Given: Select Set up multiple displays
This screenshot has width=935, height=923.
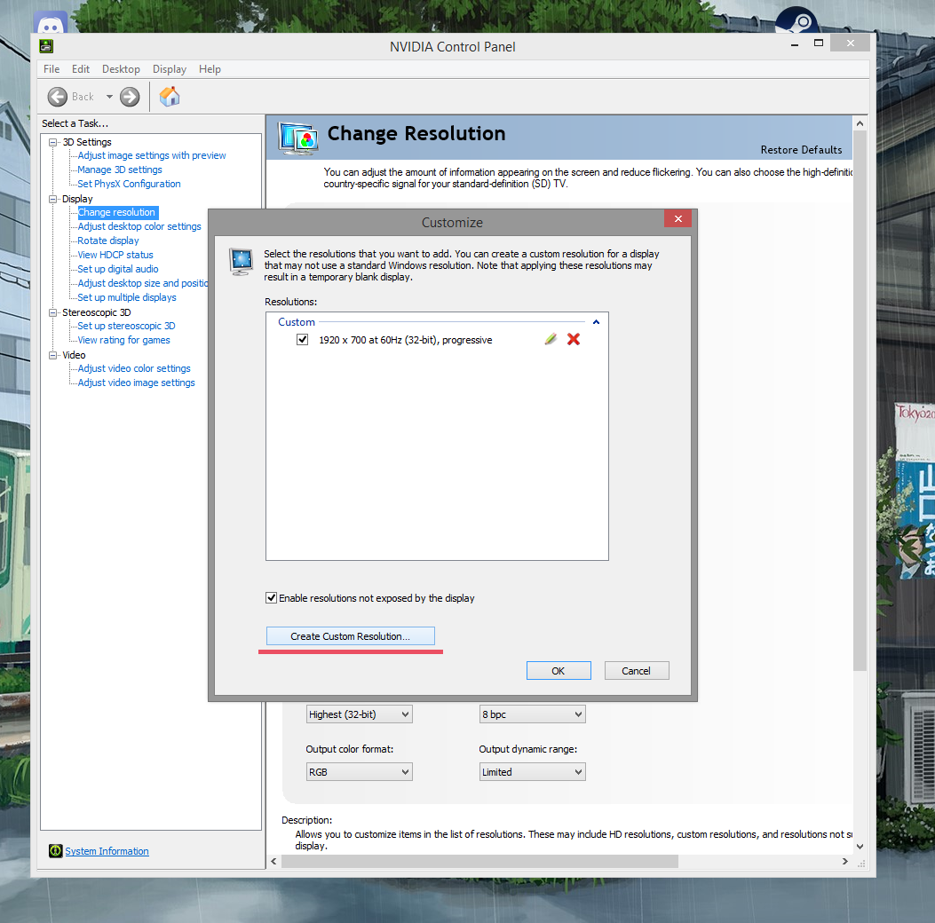Looking at the screenshot, I should (126, 297).
